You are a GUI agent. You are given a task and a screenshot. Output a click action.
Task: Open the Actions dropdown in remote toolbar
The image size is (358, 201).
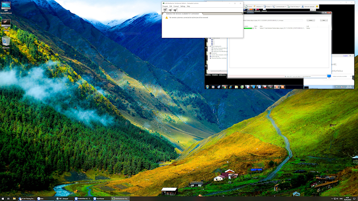coord(258,6)
